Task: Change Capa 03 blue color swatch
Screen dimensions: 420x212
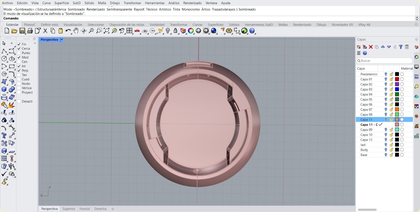Action: tap(397, 89)
